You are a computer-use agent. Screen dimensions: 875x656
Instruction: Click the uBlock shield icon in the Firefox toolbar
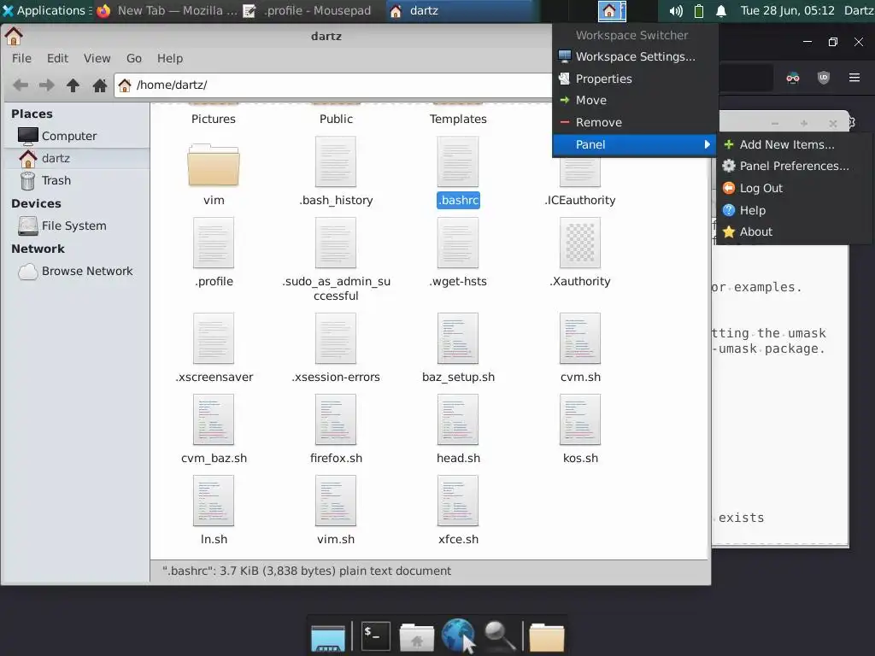pyautogui.click(x=824, y=78)
